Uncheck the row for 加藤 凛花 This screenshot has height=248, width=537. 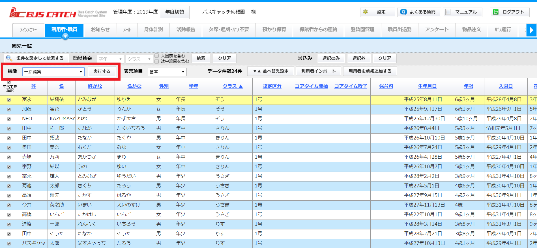(x=9, y=109)
